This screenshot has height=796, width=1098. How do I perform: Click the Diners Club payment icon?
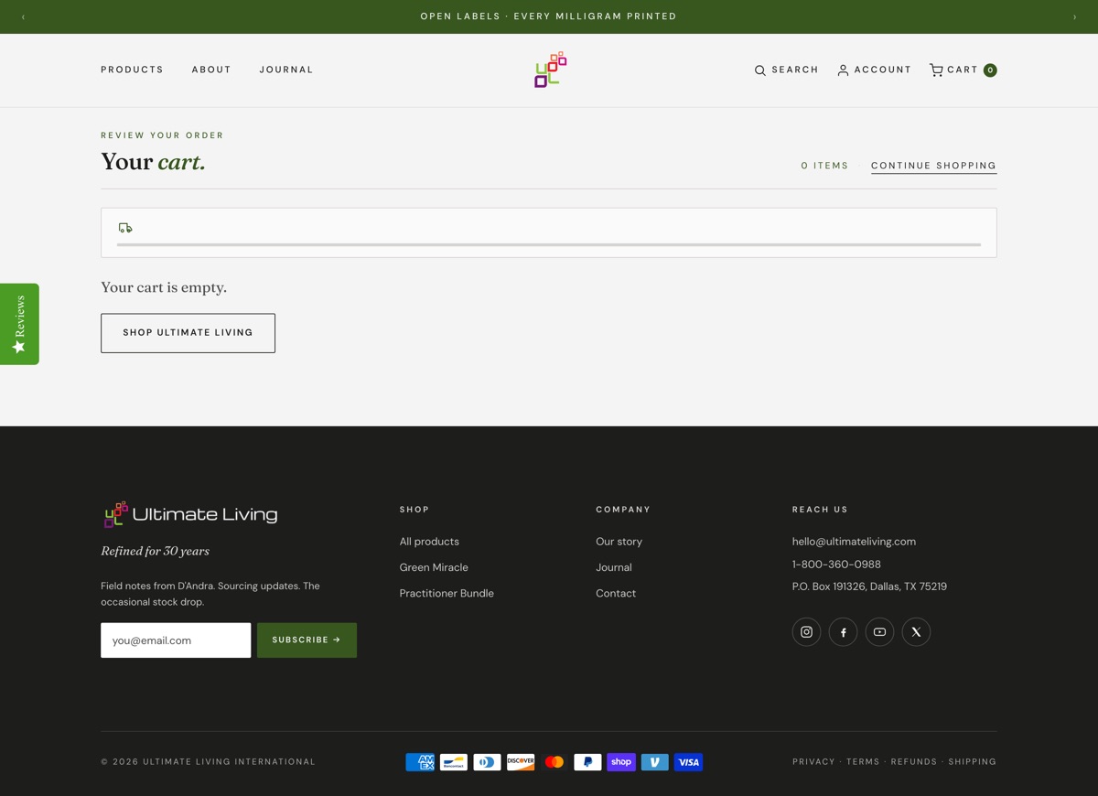coord(487,762)
